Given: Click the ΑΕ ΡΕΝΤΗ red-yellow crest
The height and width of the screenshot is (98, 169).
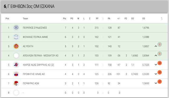Looking at the screenshot, I should click(x=16, y=46).
